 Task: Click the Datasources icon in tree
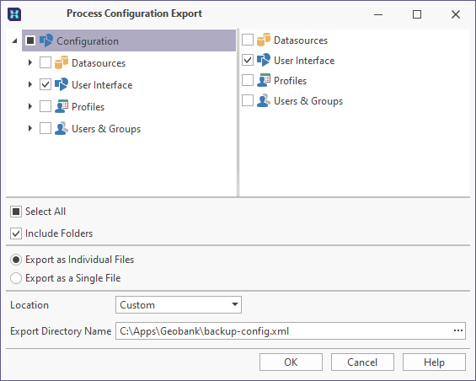(x=62, y=62)
